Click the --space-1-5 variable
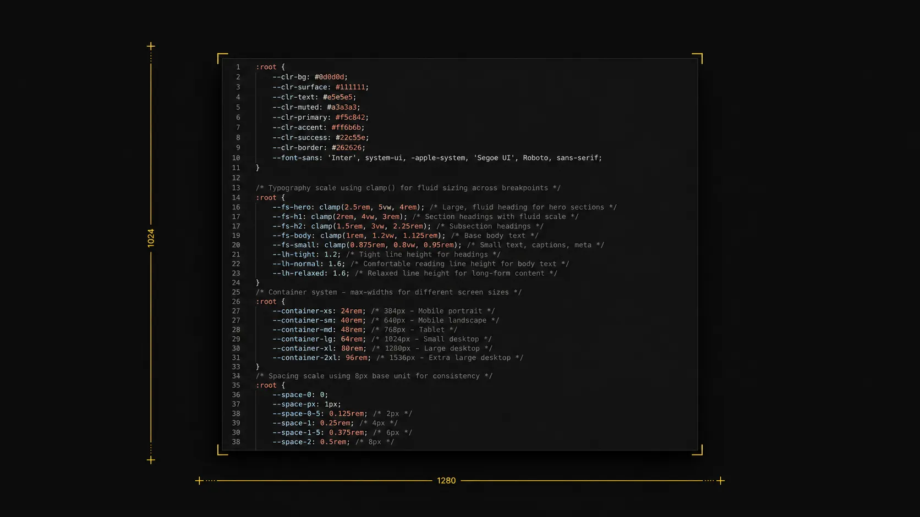Viewport: 920px width, 517px height. click(x=297, y=432)
